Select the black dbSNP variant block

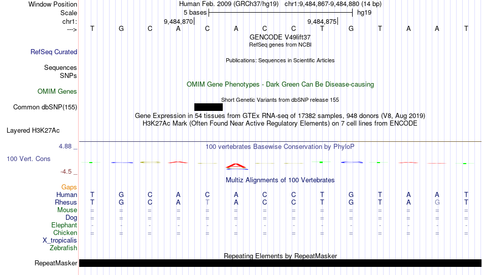209,107
